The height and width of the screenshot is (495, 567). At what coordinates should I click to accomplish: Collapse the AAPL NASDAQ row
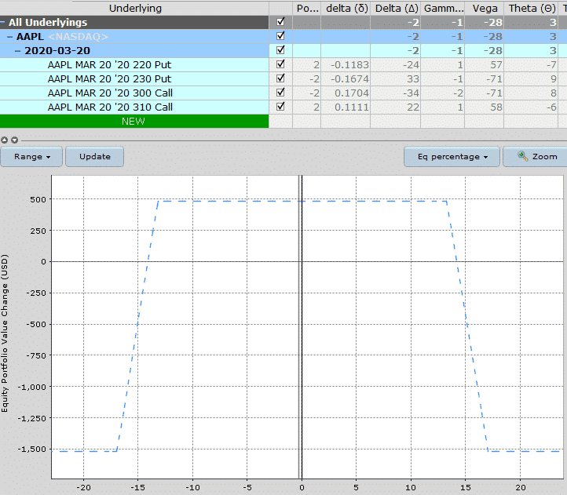(x=9, y=37)
